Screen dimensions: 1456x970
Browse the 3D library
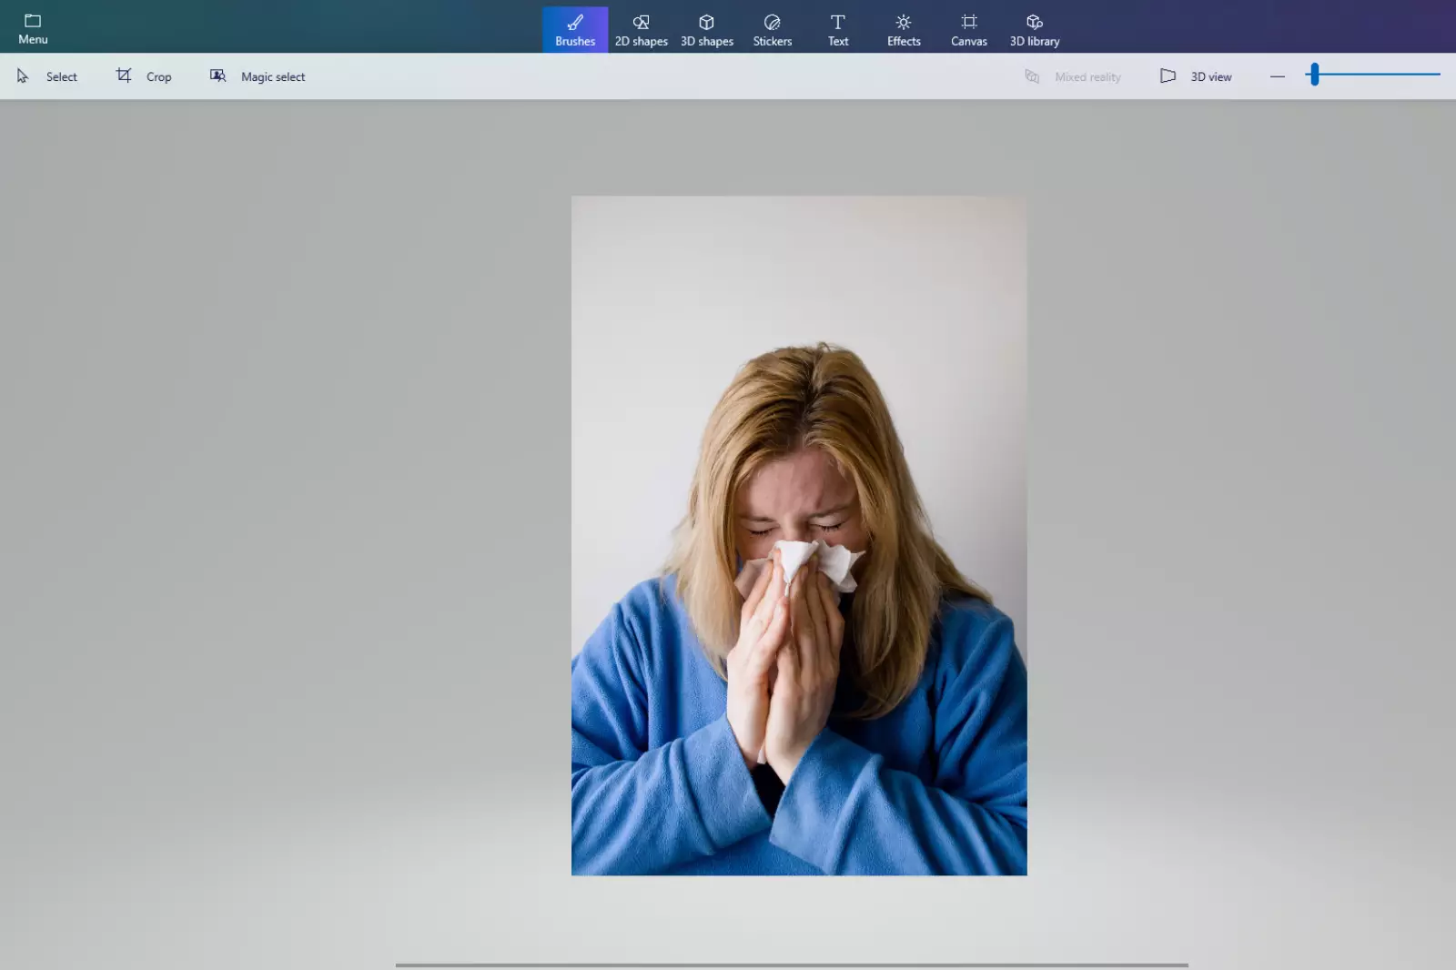pos(1035,29)
